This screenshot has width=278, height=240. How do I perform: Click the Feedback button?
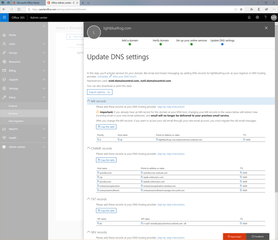coord(258,236)
